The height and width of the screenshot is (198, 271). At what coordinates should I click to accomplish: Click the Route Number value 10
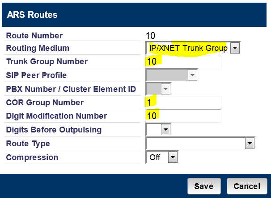(150, 36)
